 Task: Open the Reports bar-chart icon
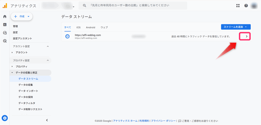tap(5, 25)
